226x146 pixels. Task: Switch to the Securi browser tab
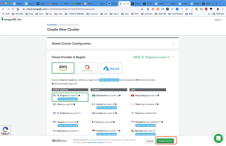tap(136, 4)
